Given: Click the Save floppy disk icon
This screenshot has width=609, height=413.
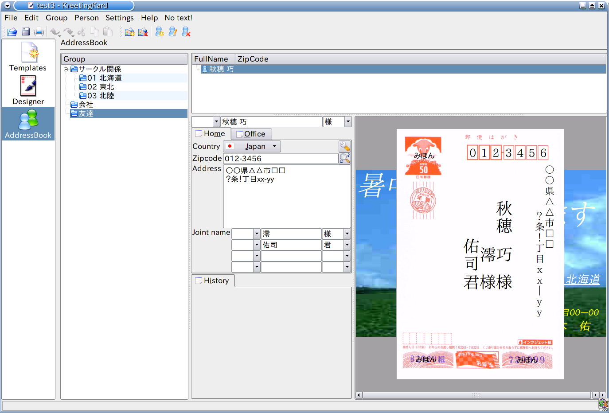Looking at the screenshot, I should coord(26,32).
